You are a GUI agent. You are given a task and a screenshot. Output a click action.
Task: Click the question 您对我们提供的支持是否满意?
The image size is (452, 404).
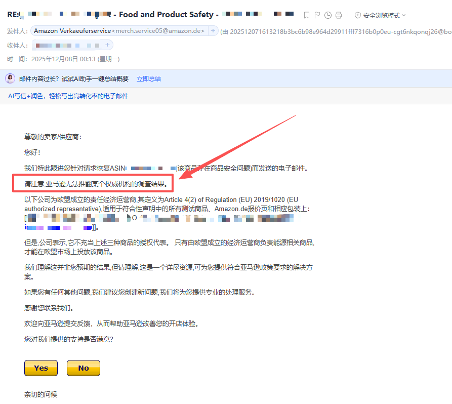tap(69, 339)
